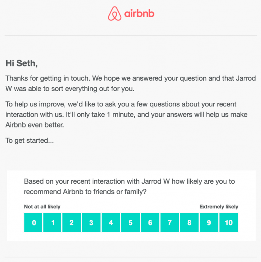Click the "Not at all likely" label
This screenshot has width=261, height=262.
[x=42, y=207]
